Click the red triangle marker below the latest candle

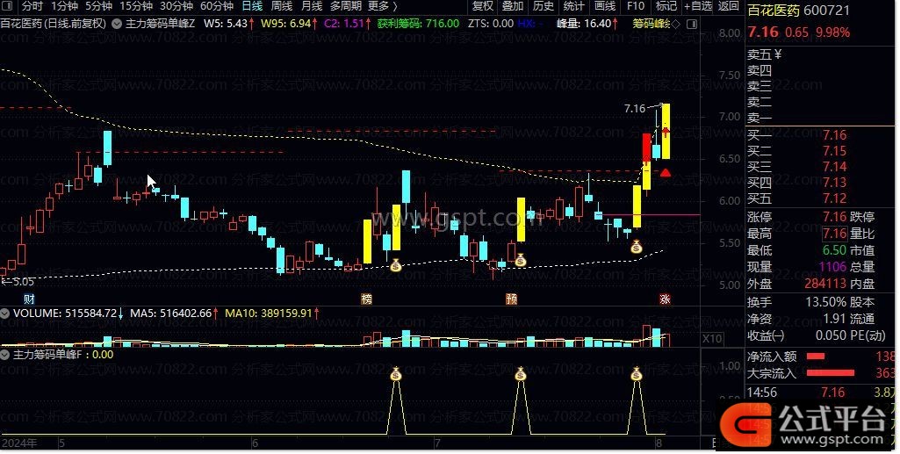click(x=666, y=172)
